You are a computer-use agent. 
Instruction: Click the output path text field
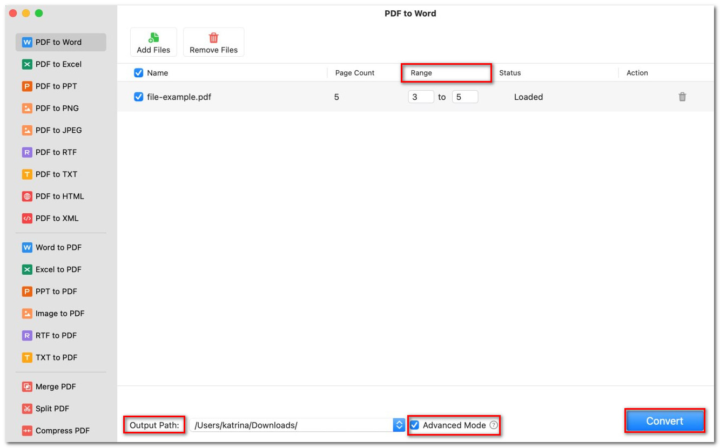click(292, 425)
